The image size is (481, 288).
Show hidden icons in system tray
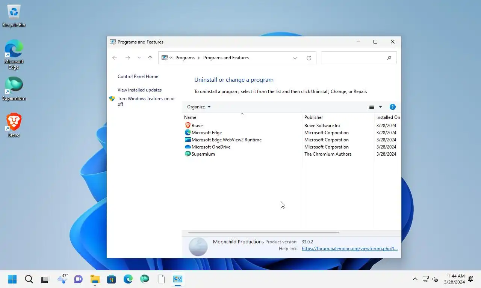click(x=415, y=279)
